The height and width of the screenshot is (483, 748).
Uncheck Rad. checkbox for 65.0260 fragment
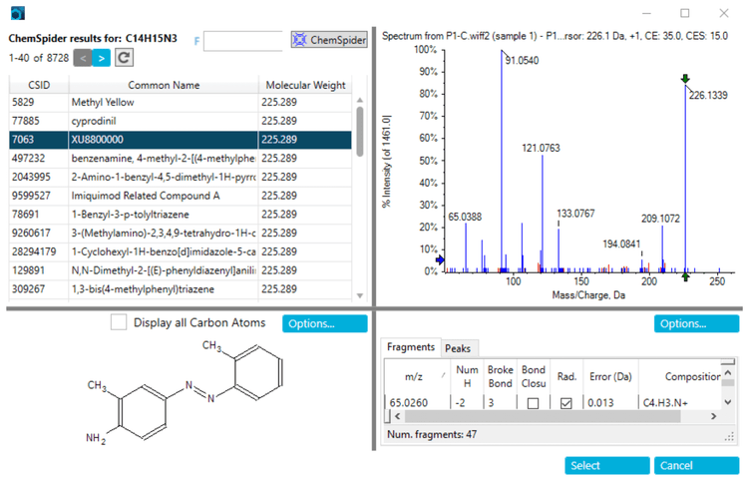pos(566,403)
